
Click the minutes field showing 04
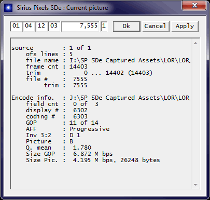[x=29, y=26]
